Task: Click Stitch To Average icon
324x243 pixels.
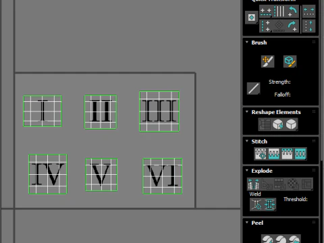Action: coord(274,154)
